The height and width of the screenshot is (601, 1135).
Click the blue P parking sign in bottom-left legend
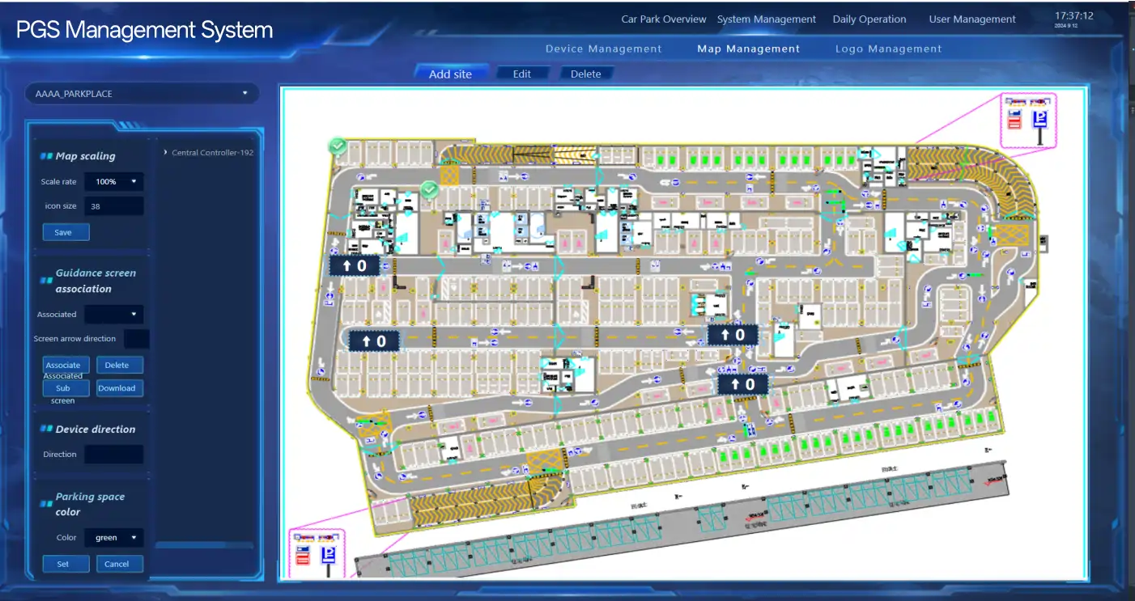point(328,556)
